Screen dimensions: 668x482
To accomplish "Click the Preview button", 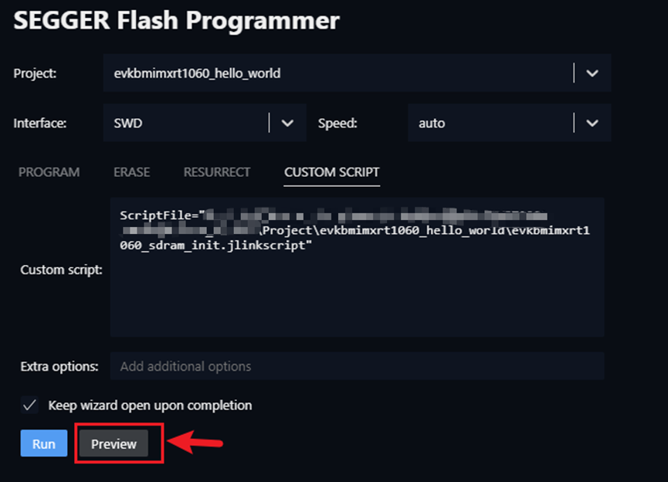I will point(114,443).
